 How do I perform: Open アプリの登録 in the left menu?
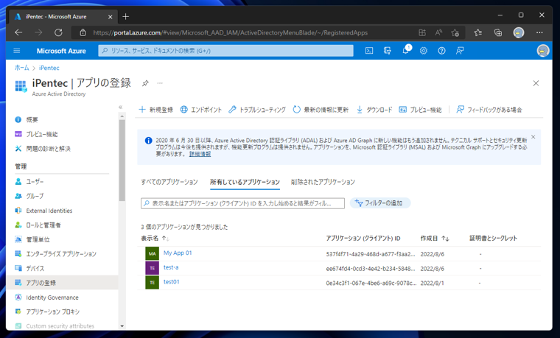point(62,283)
